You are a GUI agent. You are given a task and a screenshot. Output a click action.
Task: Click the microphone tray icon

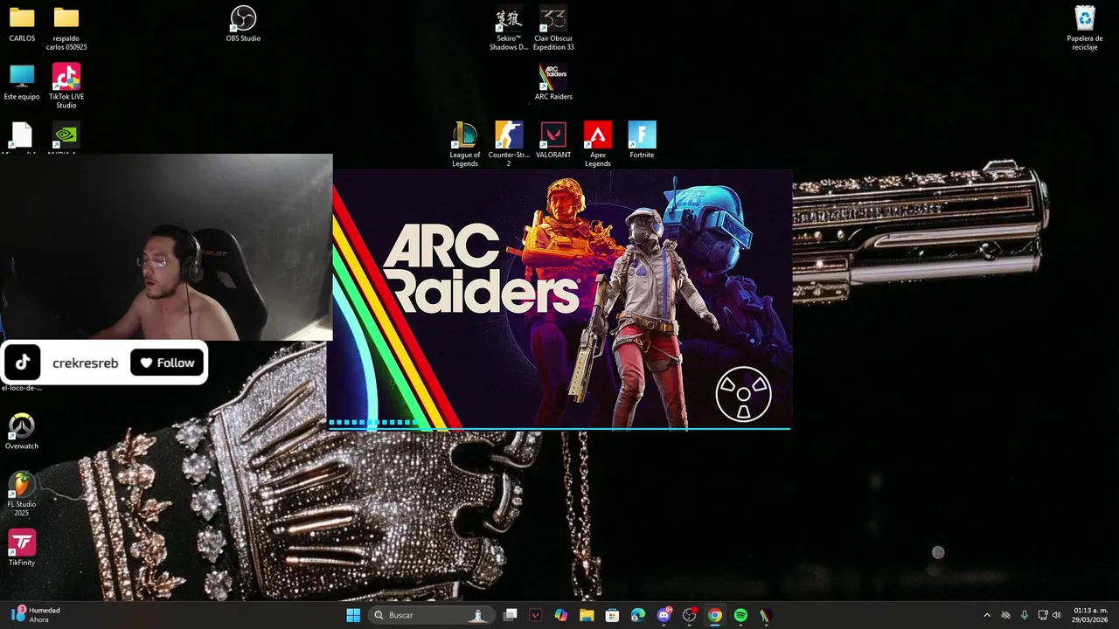coord(1024,615)
